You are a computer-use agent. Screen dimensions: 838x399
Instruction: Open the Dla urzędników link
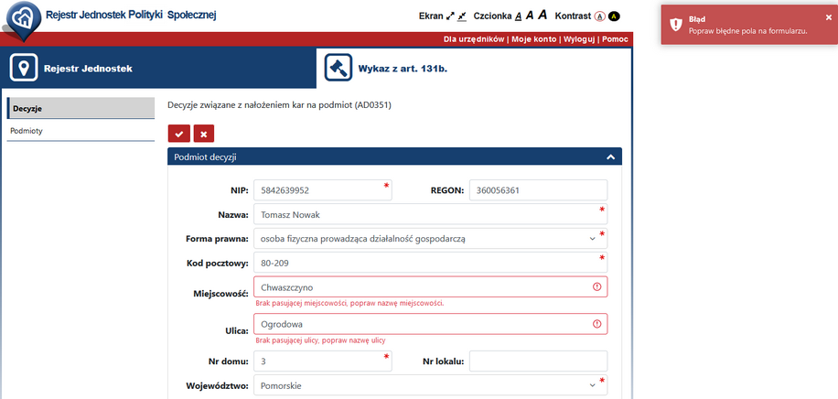tap(474, 39)
